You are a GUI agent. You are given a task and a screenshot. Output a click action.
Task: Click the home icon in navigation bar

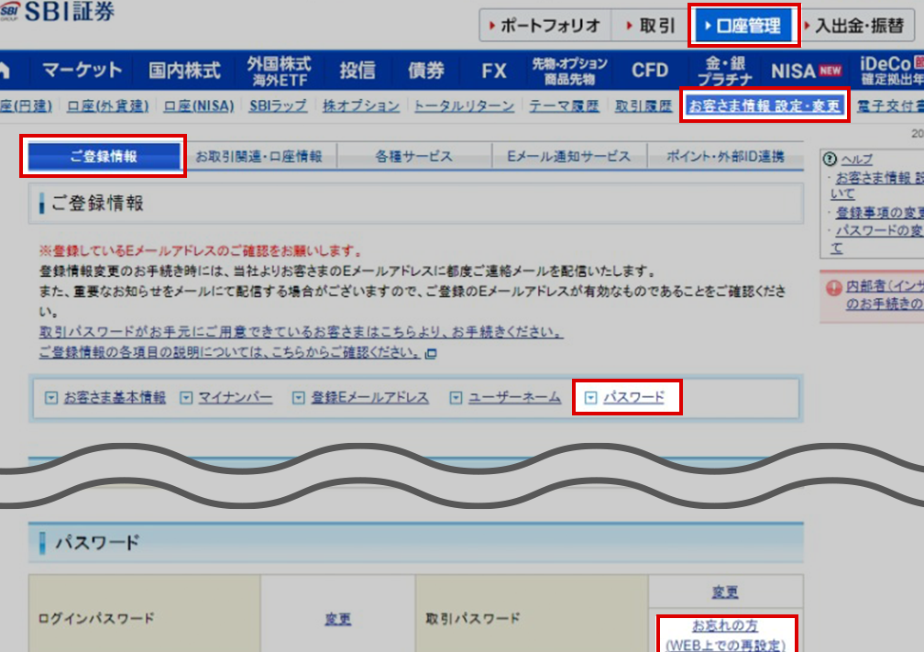(x=5, y=71)
